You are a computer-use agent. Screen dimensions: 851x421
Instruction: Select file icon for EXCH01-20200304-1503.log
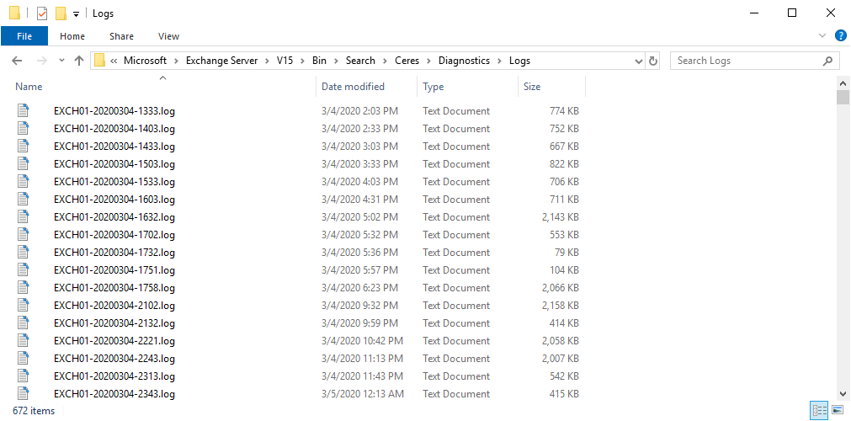23,163
